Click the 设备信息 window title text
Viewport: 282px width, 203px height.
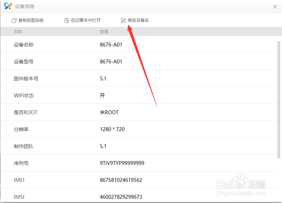25,6
